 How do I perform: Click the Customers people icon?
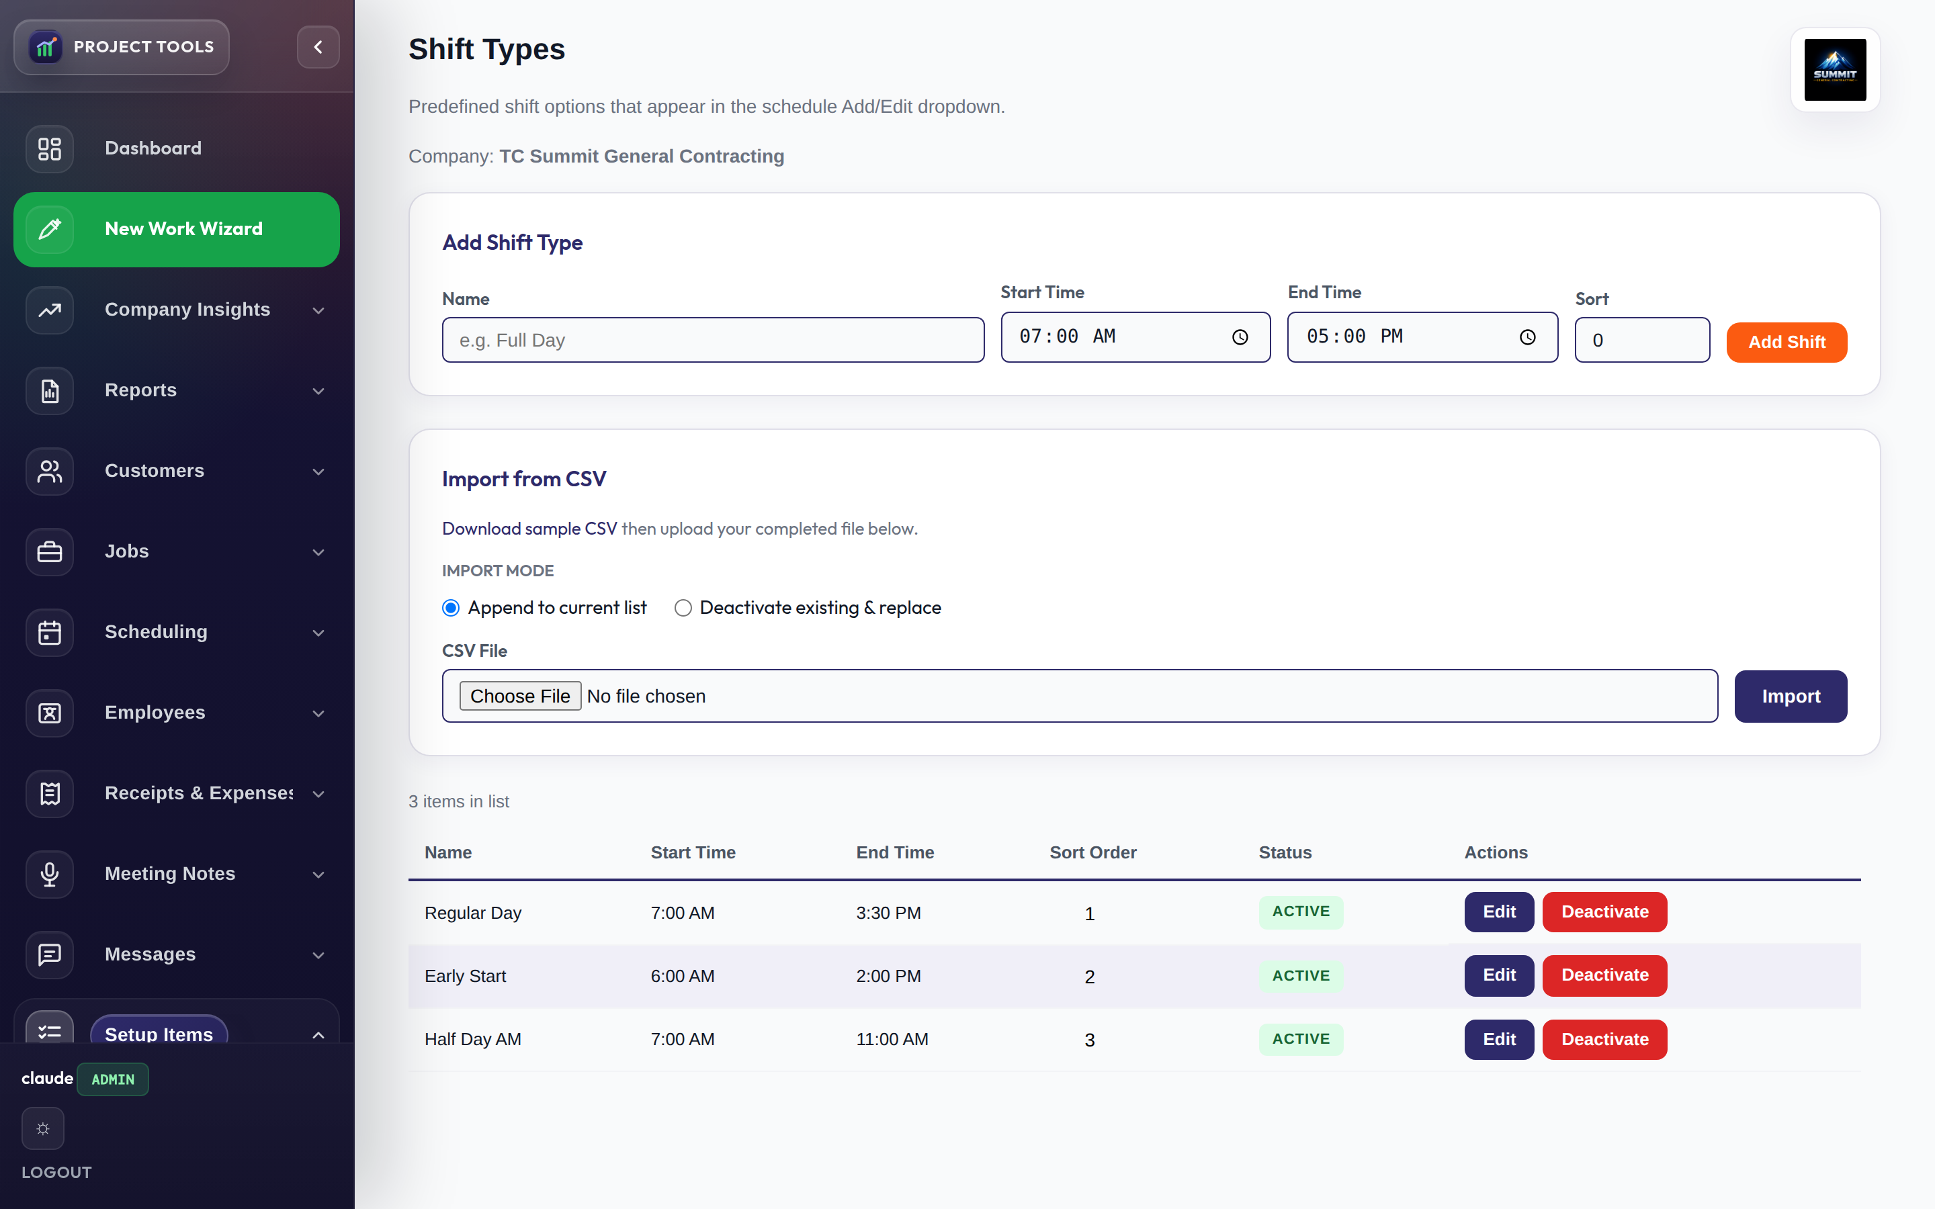[50, 471]
